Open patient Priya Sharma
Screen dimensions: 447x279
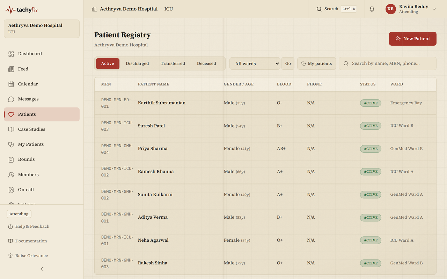[x=153, y=149]
